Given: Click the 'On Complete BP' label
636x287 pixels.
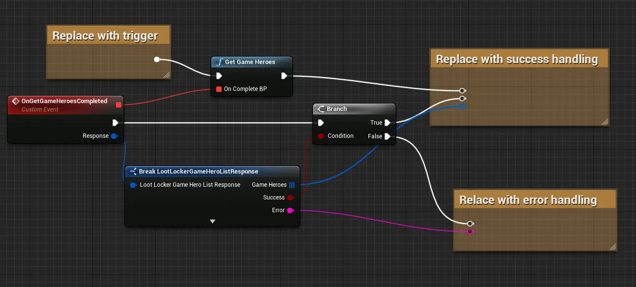Looking at the screenshot, I should (245, 89).
